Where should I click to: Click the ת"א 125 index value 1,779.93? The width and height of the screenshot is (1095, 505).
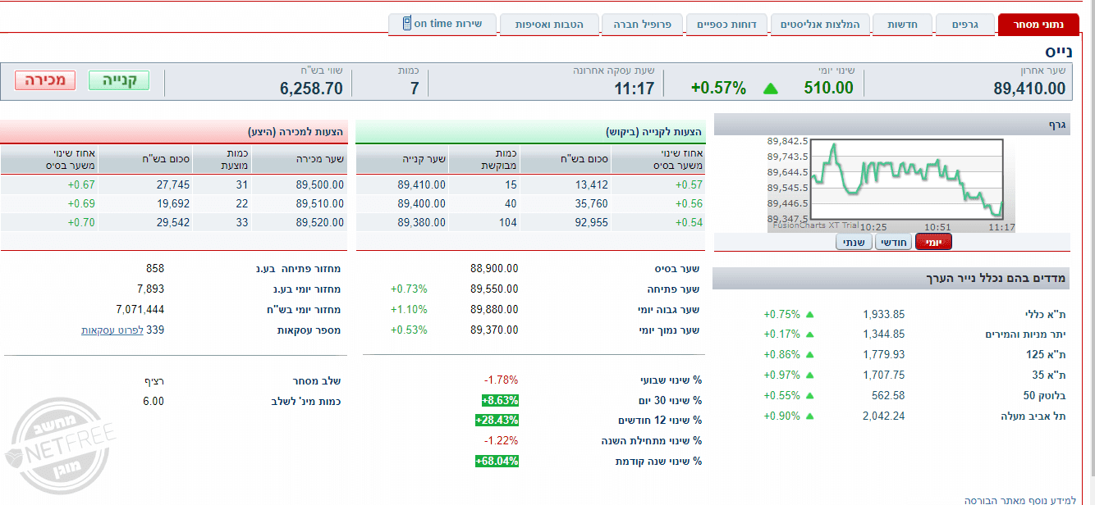pyautogui.click(x=884, y=354)
